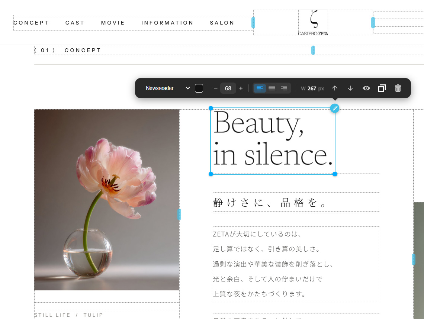Align text to the right
The height and width of the screenshot is (319, 424).
tap(284, 88)
